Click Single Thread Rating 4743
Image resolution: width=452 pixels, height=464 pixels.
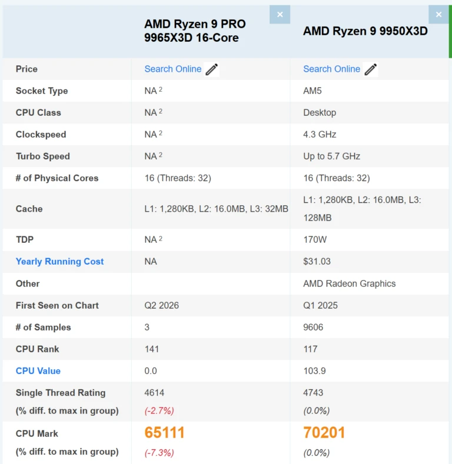click(313, 393)
